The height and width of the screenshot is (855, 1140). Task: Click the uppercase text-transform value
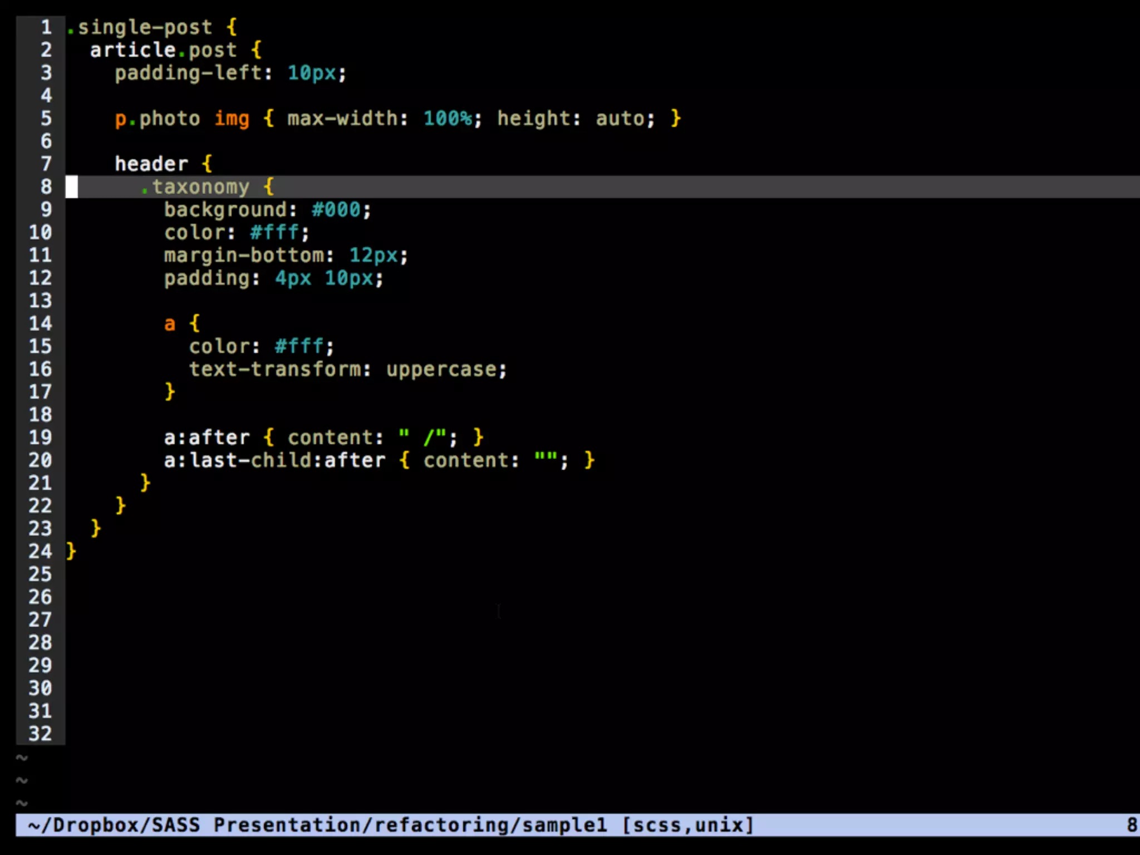point(441,370)
